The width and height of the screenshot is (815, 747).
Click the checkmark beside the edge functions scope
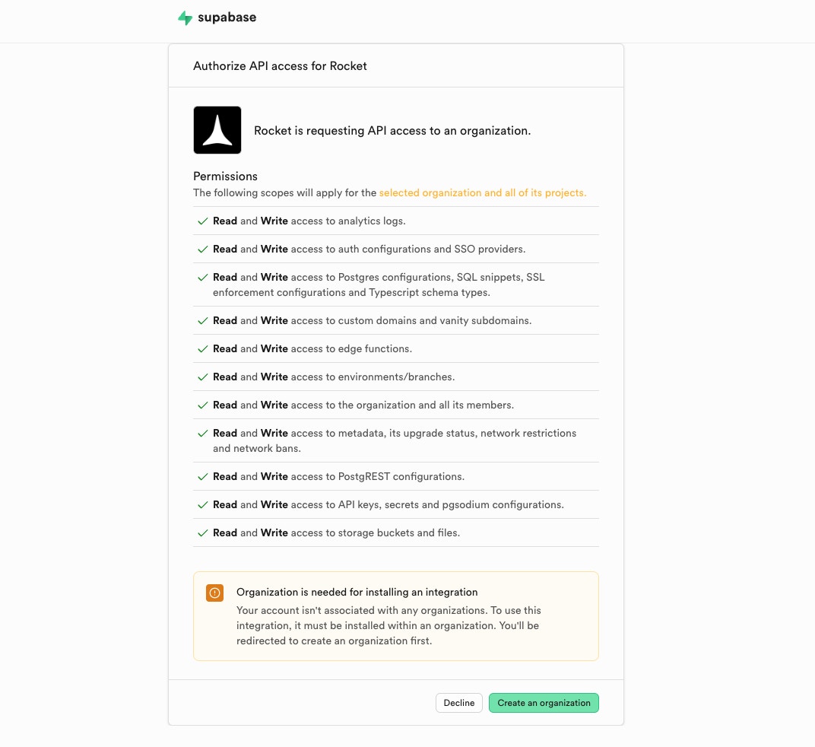coord(202,348)
